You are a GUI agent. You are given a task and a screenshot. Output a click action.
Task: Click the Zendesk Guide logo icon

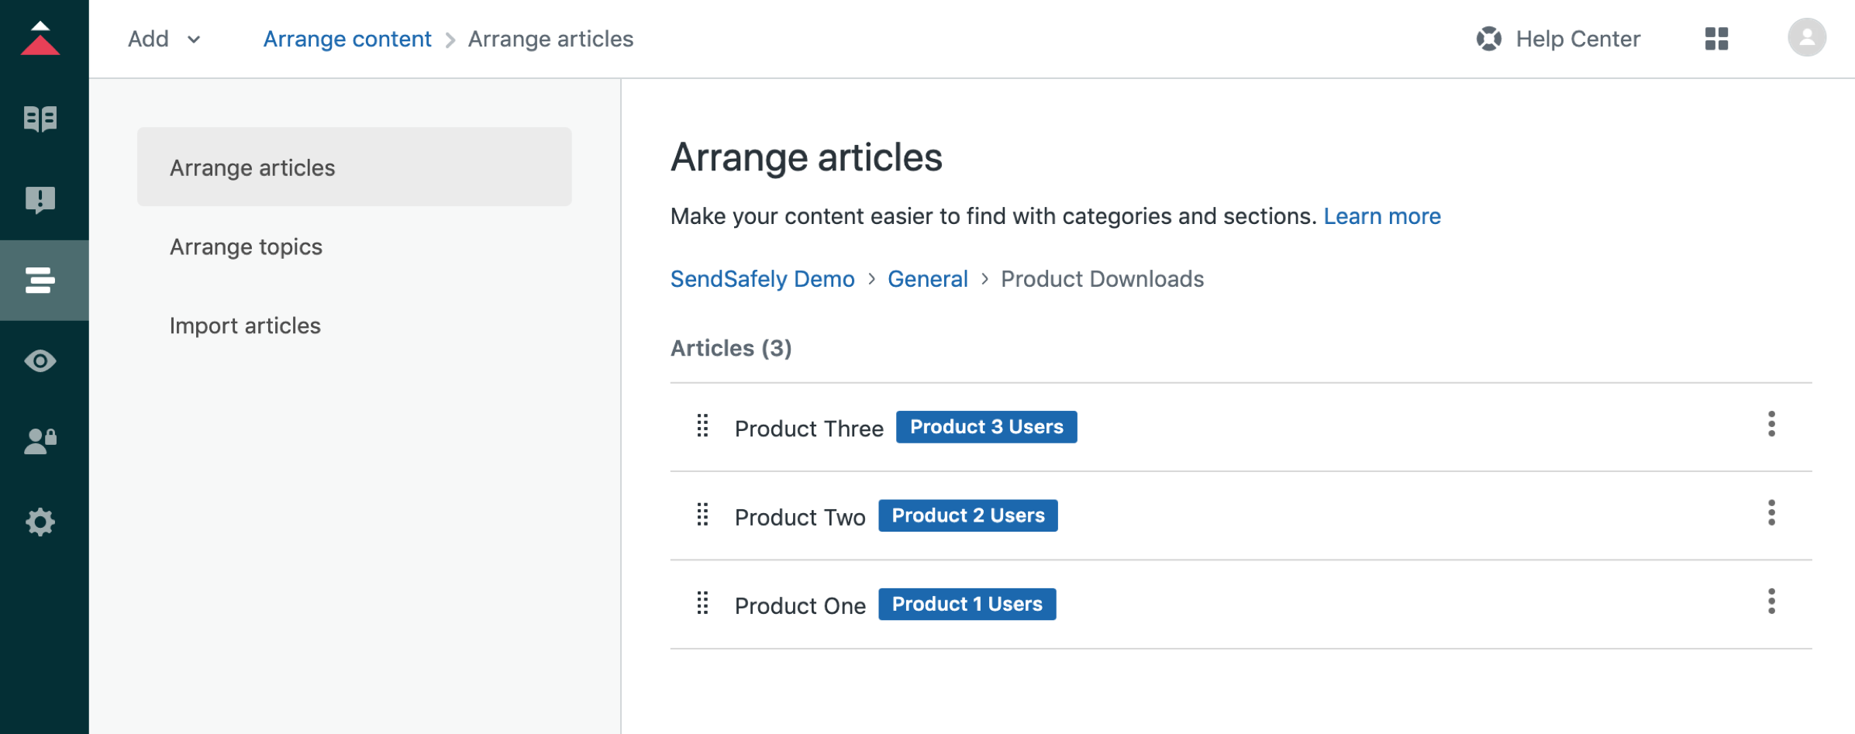40,39
